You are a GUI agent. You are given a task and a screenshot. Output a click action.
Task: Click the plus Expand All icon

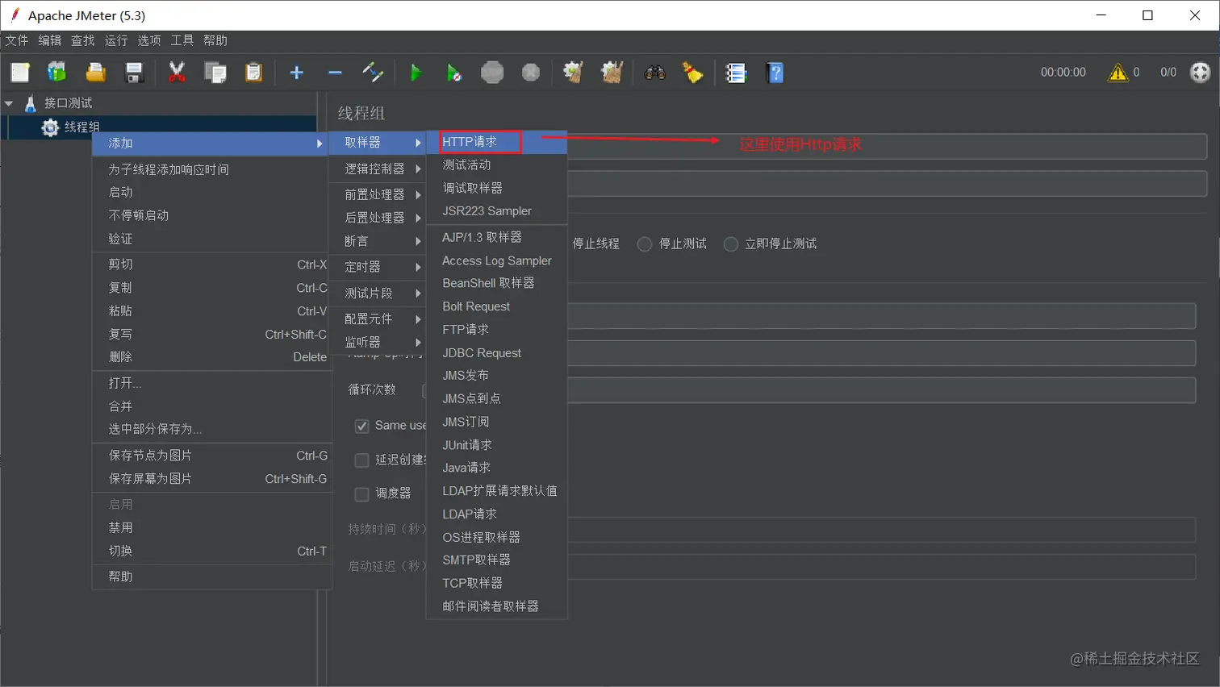[296, 73]
